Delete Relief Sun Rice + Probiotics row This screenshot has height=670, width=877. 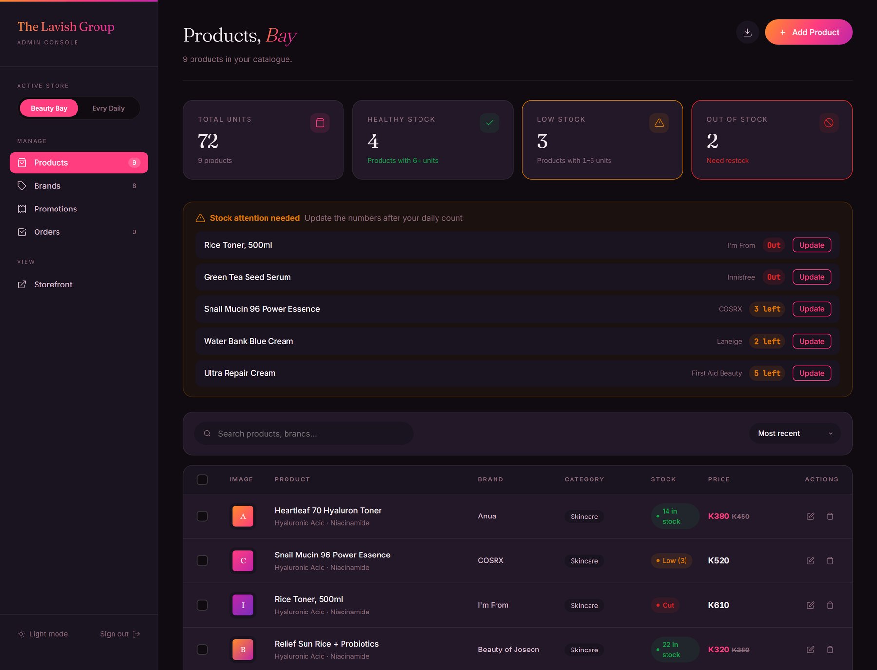coord(830,650)
